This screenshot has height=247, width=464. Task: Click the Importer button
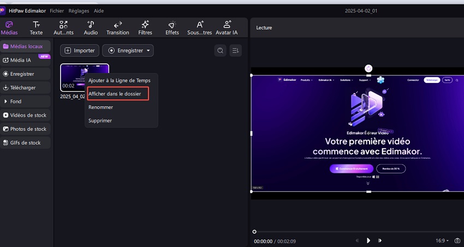[x=80, y=51]
